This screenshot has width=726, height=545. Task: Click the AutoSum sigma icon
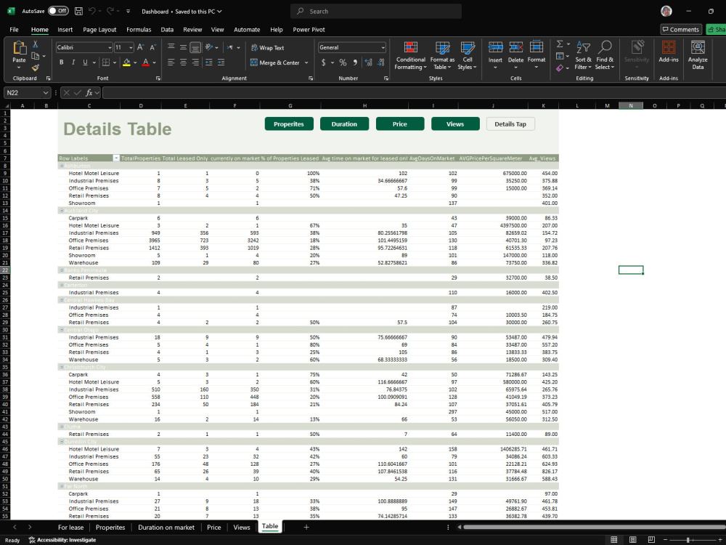coord(560,44)
